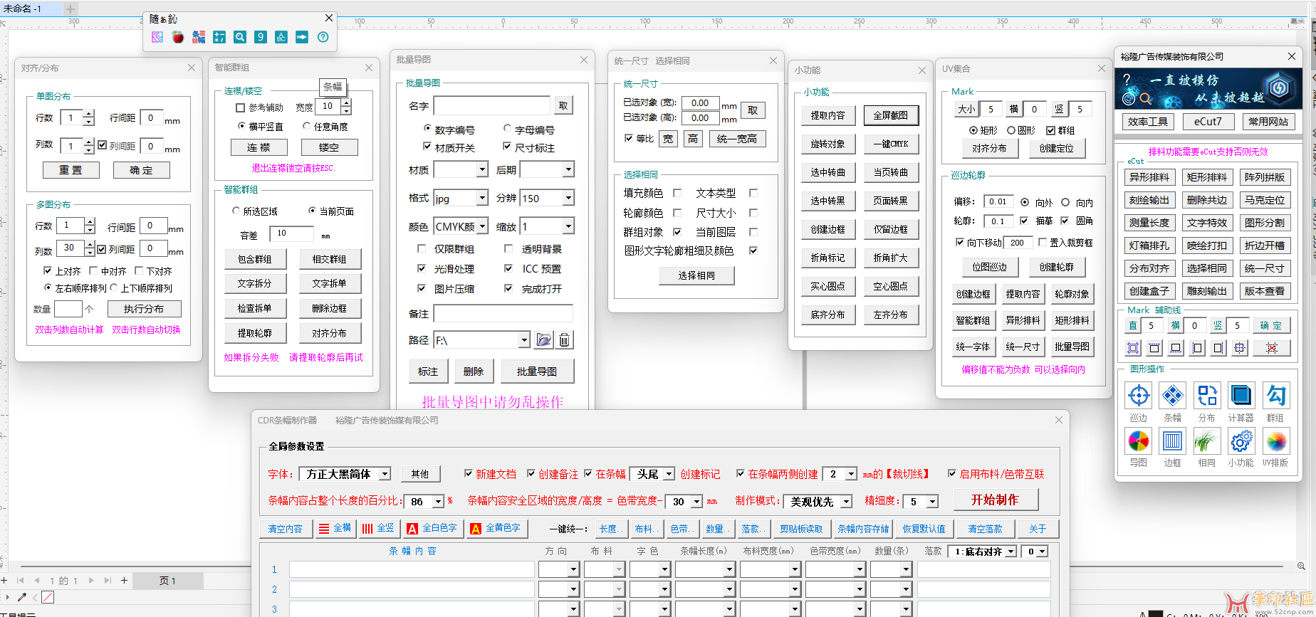Increase the 宽度 spinner value
Screen dimensions: 1316x617
346,102
